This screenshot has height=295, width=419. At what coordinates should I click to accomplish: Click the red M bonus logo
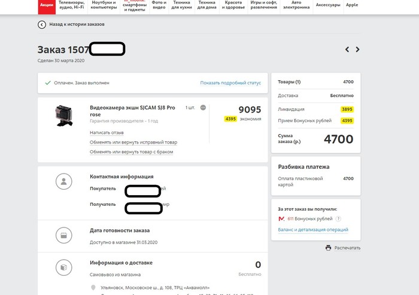tap(282, 219)
